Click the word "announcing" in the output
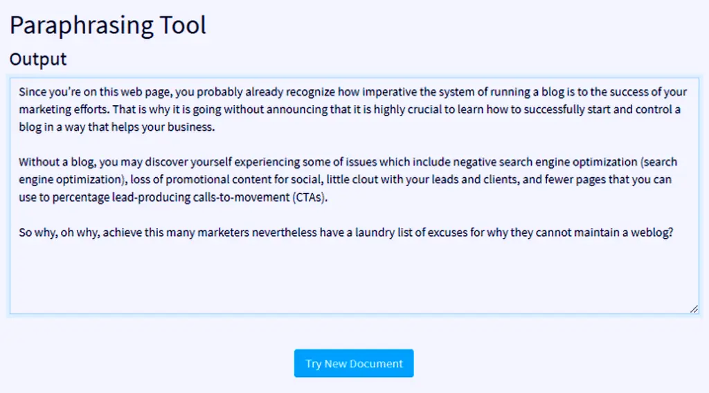The image size is (709, 393). tap(298, 109)
